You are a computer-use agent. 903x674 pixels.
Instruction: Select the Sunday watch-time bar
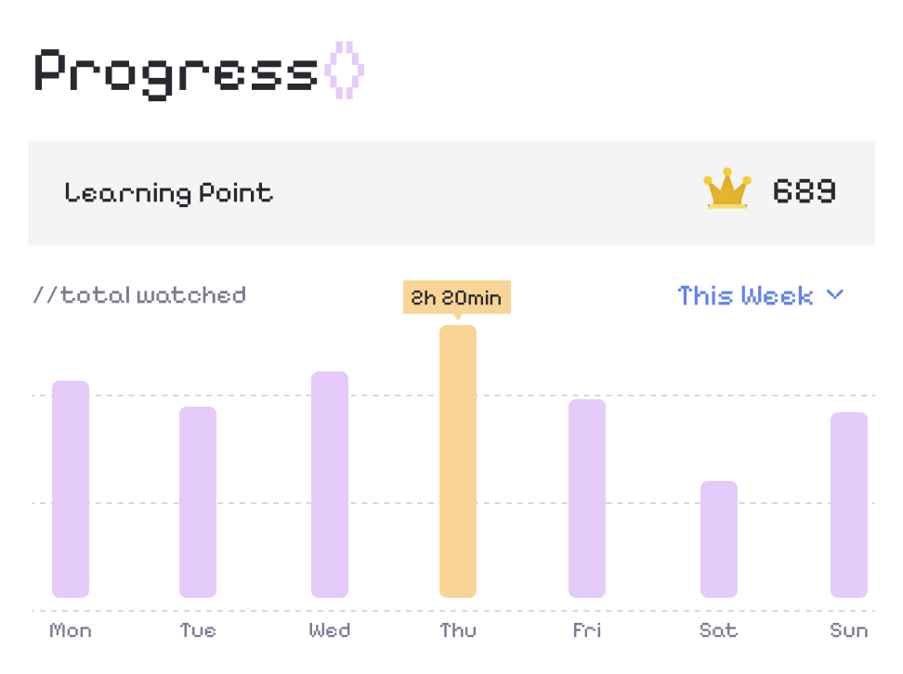(x=849, y=505)
